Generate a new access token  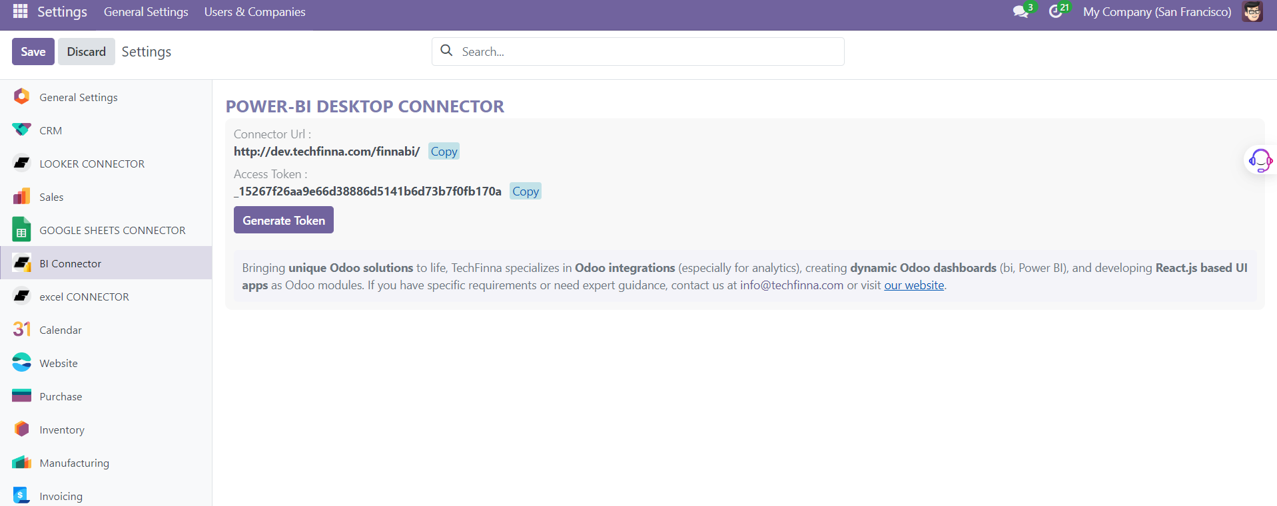[284, 220]
